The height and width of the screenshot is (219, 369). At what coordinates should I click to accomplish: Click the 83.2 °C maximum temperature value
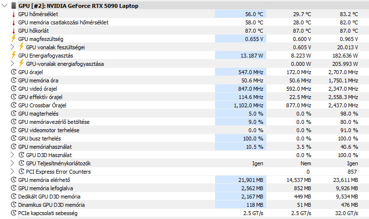[x=349, y=14]
